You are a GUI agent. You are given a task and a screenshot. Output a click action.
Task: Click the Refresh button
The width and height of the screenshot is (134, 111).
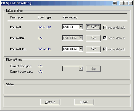tap(50, 102)
